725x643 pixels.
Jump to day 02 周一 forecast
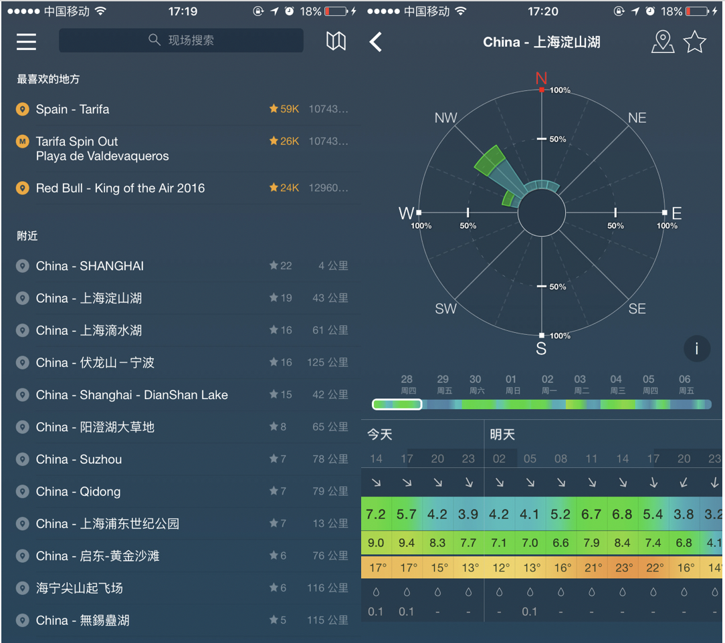pyautogui.click(x=548, y=384)
